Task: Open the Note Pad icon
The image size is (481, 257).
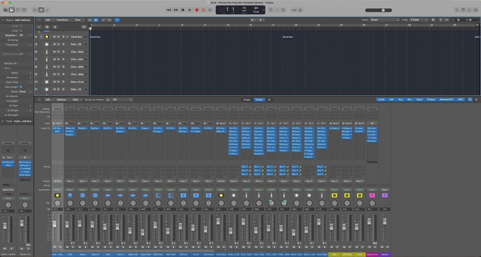Action: pyautogui.click(x=463, y=10)
